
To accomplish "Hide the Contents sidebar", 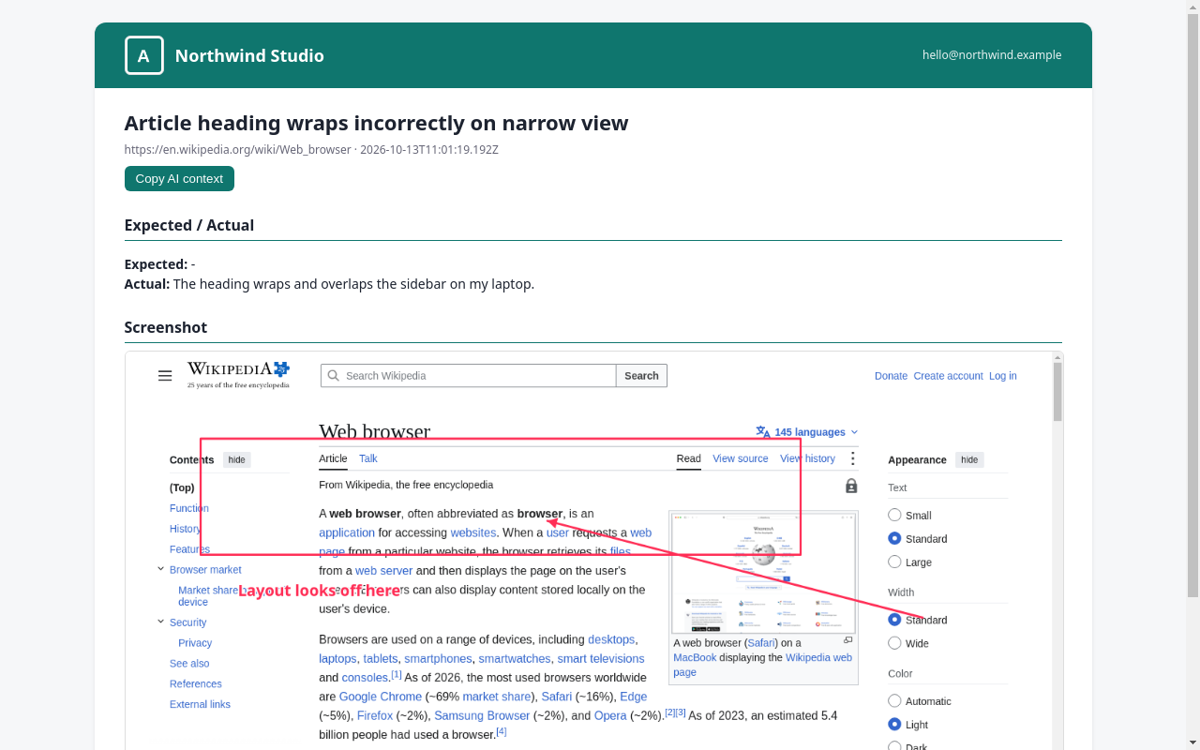I will [x=237, y=460].
